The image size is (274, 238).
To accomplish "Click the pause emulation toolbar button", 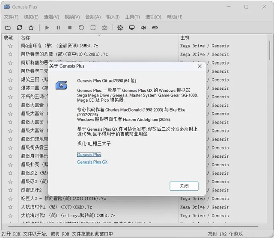I will pos(58,28).
